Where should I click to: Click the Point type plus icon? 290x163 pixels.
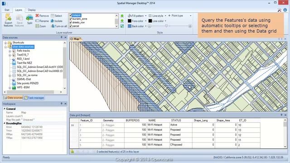coord(169,15)
